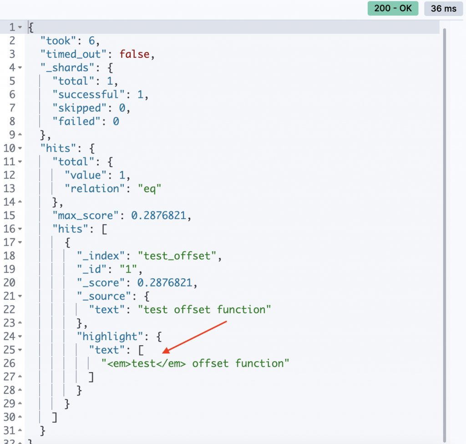Click the "test_offset" index value

point(177,256)
